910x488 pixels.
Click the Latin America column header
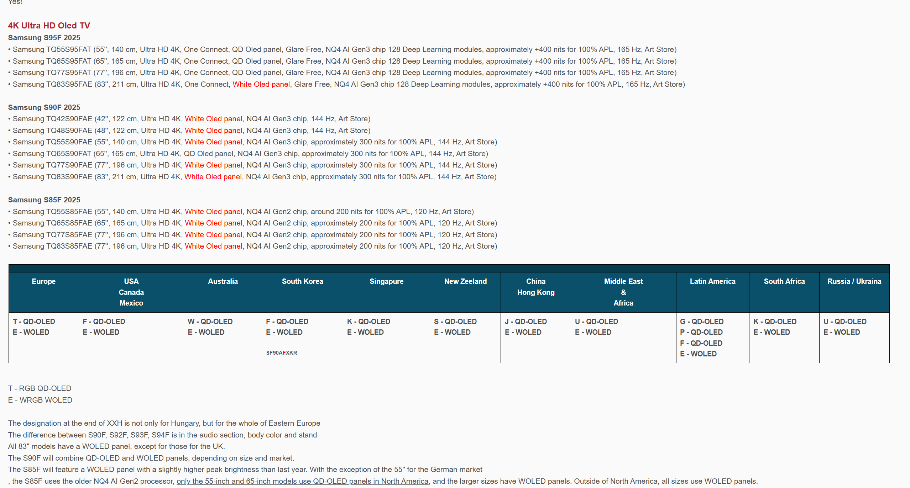712,281
